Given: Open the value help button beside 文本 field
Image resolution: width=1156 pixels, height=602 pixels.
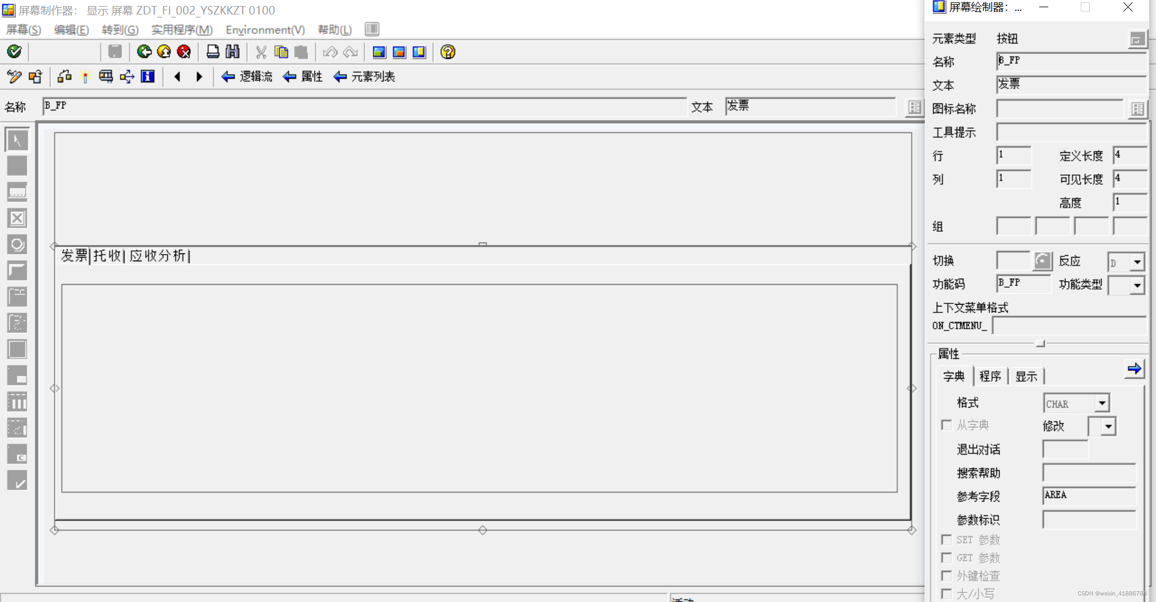Looking at the screenshot, I should coord(915,107).
